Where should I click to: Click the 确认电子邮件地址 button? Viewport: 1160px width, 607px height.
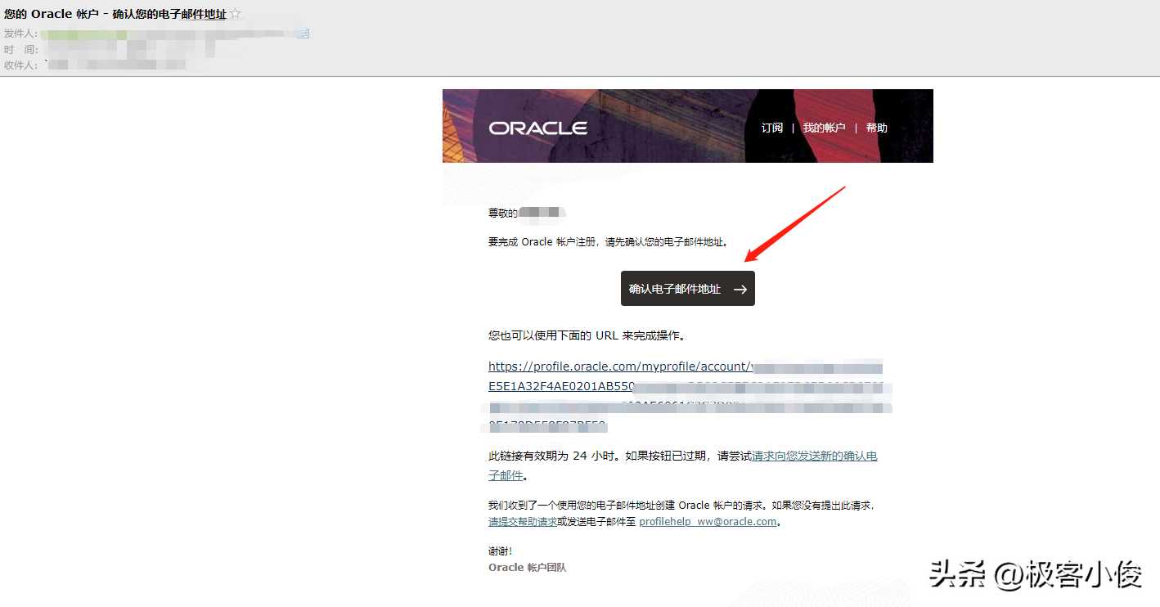tap(687, 289)
